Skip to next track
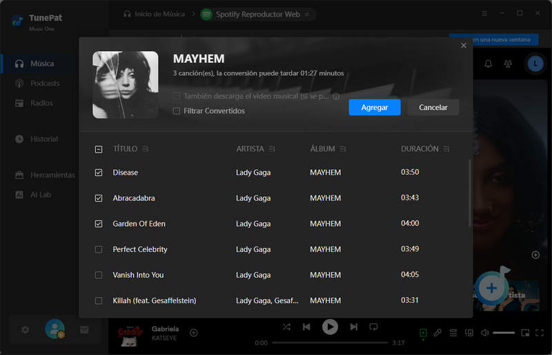Screen dimensions: 552x355 pyautogui.click(x=354, y=327)
